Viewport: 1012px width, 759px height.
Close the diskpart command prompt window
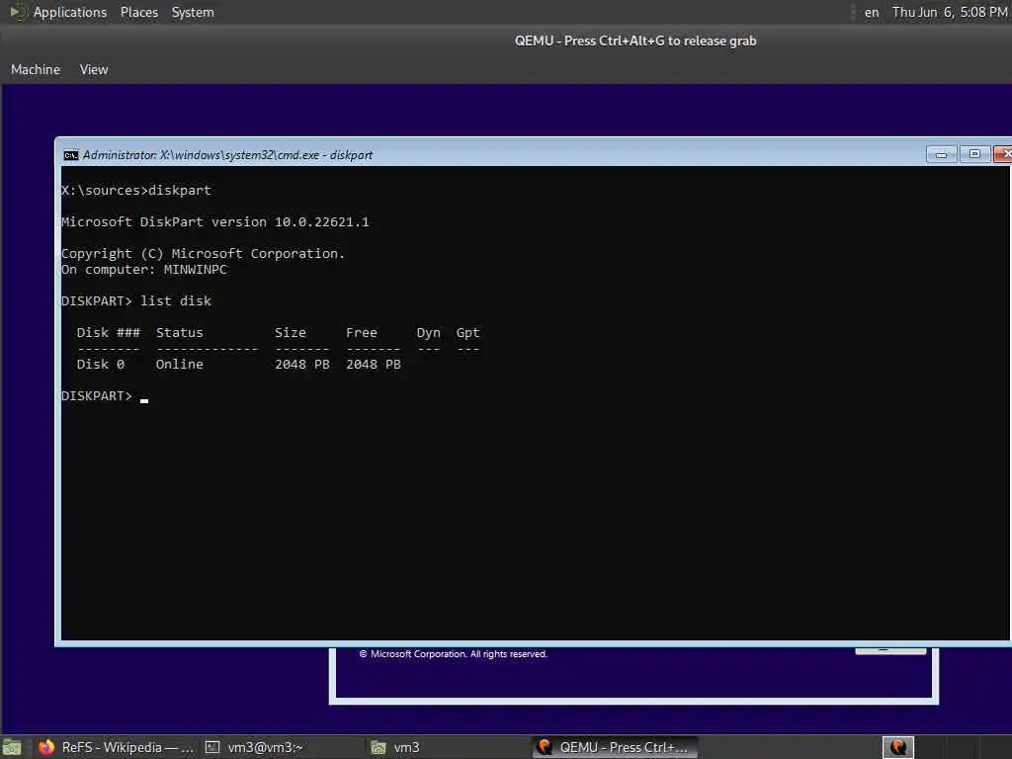(x=1003, y=154)
